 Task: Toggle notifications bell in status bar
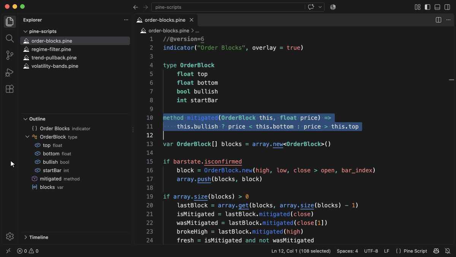point(447,251)
